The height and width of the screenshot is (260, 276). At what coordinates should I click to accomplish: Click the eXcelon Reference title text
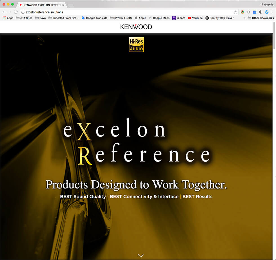pyautogui.click(x=137, y=142)
